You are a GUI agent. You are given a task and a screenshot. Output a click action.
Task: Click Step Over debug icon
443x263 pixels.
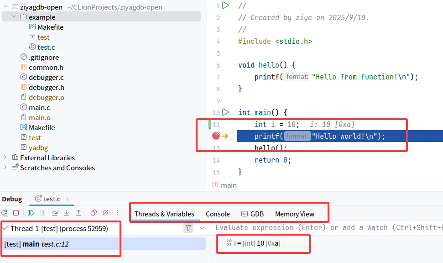(55, 213)
